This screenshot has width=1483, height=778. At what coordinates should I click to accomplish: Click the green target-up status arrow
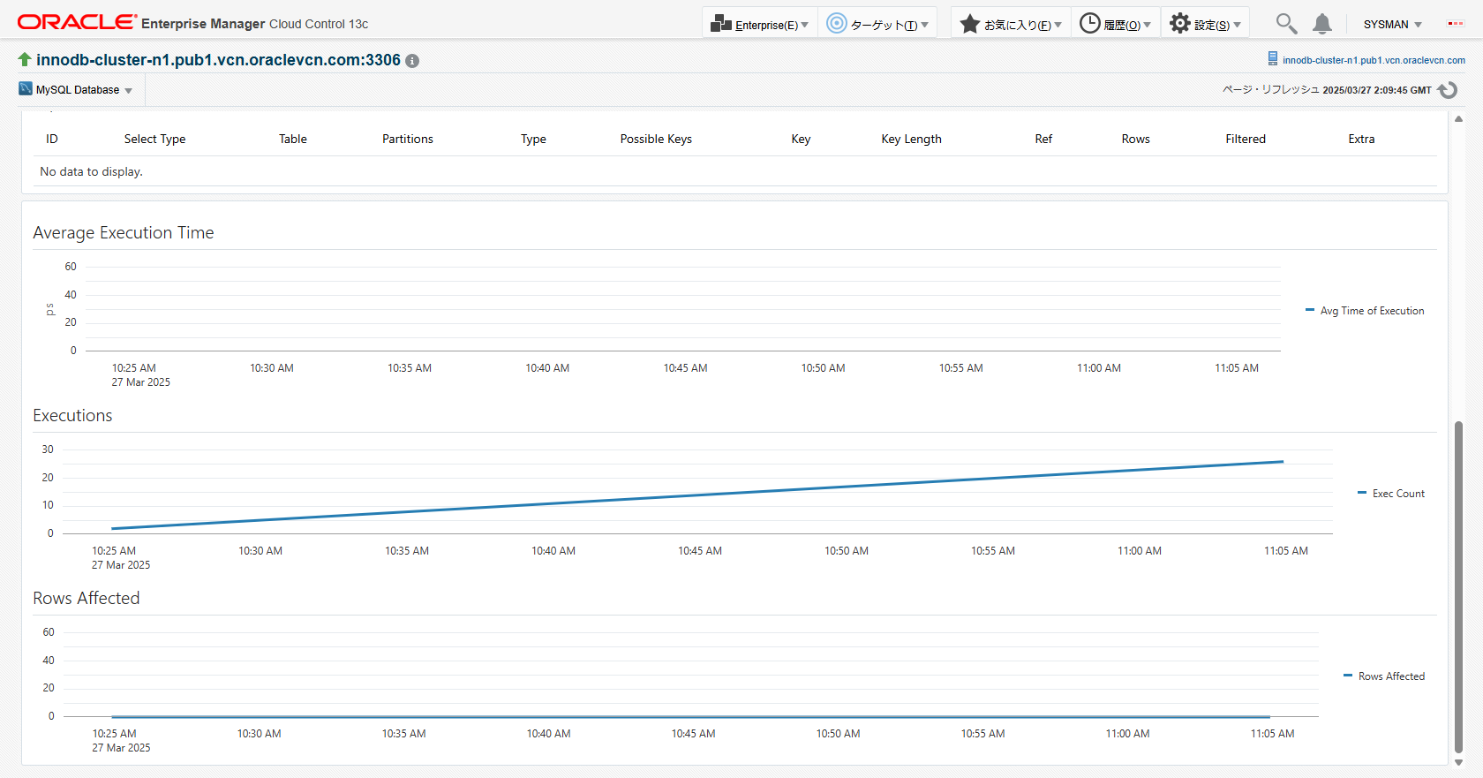pos(25,59)
